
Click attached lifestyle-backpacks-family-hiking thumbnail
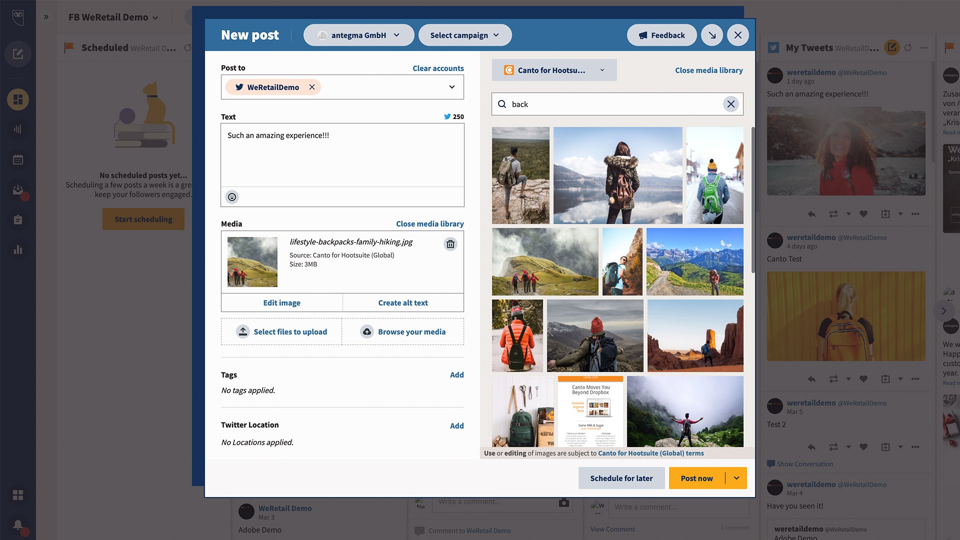(x=252, y=261)
